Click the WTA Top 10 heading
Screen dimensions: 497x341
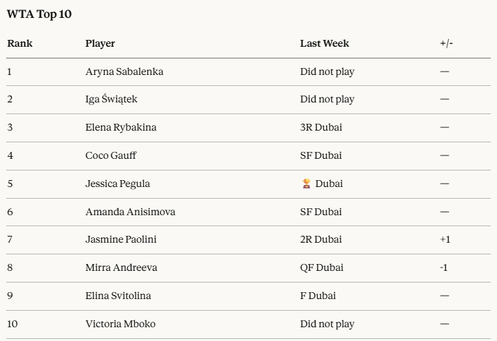pyautogui.click(x=39, y=14)
